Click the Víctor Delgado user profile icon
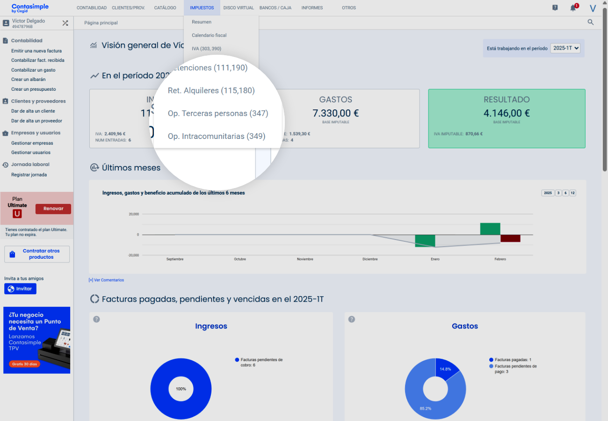608x421 pixels. click(6, 23)
